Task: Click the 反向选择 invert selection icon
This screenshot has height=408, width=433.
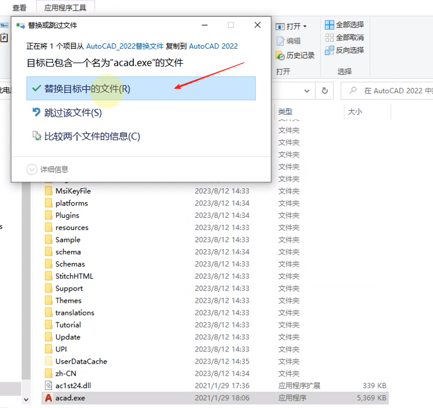Action: pyautogui.click(x=329, y=50)
